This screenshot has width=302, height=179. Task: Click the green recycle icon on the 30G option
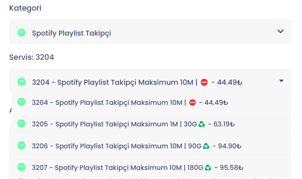[201, 124]
